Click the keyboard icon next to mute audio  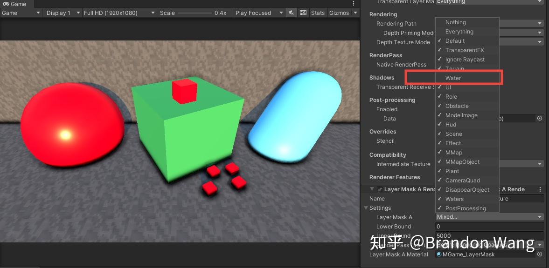[x=303, y=13]
